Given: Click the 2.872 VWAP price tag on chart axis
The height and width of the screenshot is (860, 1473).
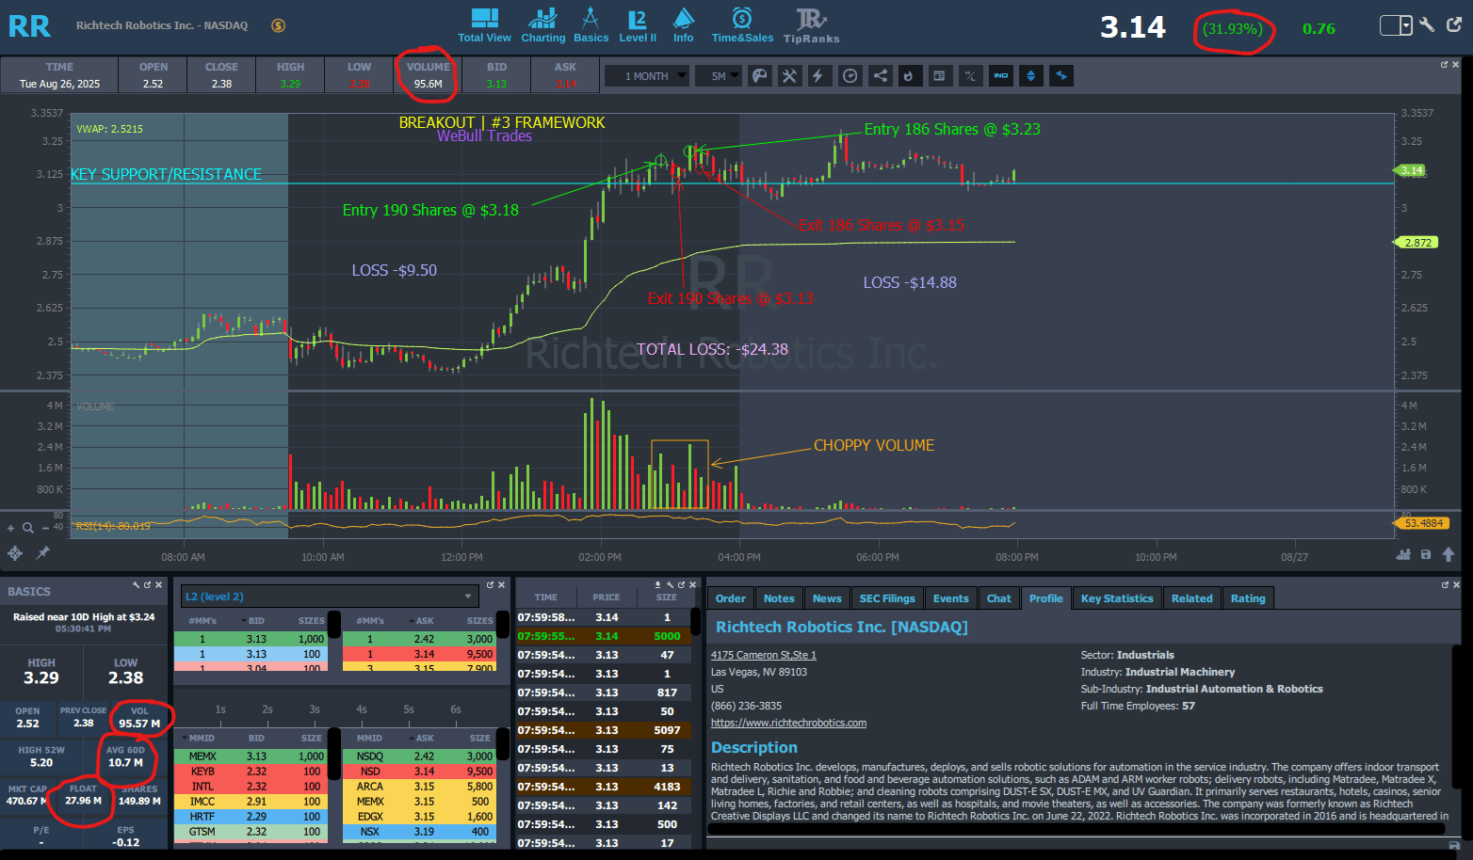Looking at the screenshot, I should point(1417,243).
